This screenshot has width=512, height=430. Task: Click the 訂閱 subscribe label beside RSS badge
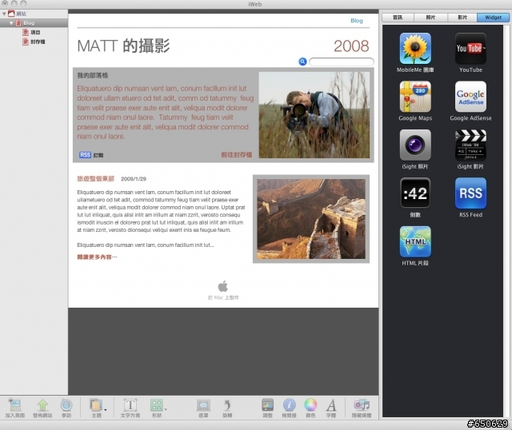click(98, 155)
